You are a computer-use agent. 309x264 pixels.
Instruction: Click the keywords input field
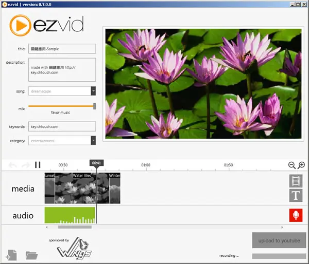coord(62,126)
